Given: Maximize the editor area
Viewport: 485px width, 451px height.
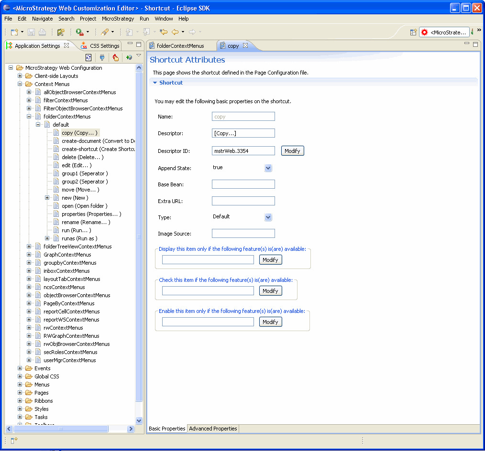Looking at the screenshot, I should (x=475, y=44).
